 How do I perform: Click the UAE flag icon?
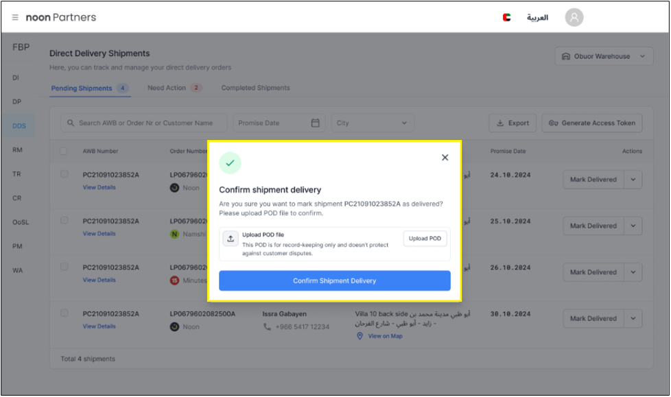(x=507, y=18)
